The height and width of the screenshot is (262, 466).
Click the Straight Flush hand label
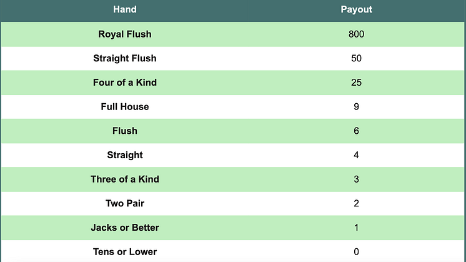pos(125,58)
